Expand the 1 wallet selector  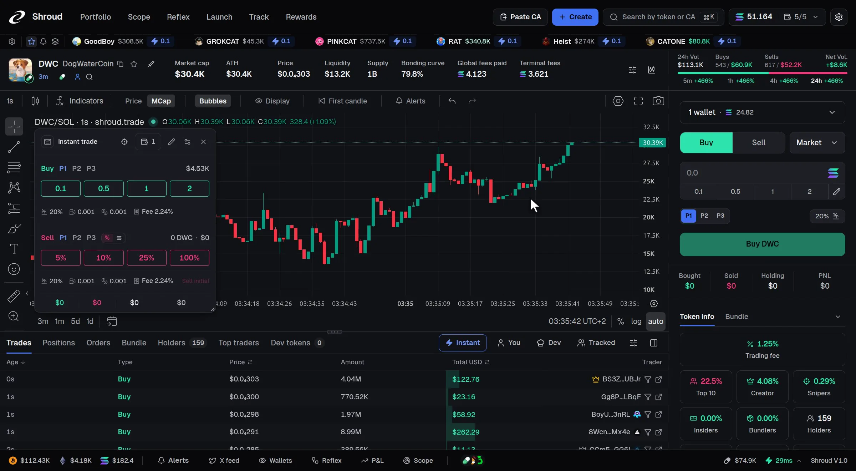(762, 112)
